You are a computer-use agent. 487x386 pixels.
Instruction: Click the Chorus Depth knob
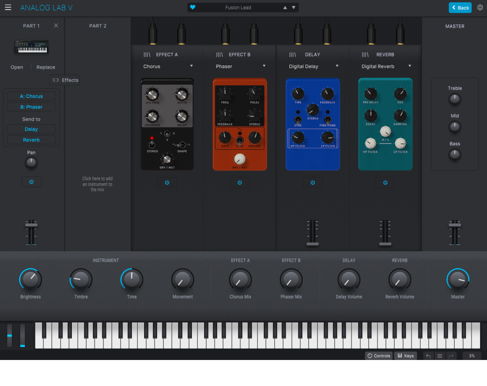pyautogui.click(x=182, y=94)
